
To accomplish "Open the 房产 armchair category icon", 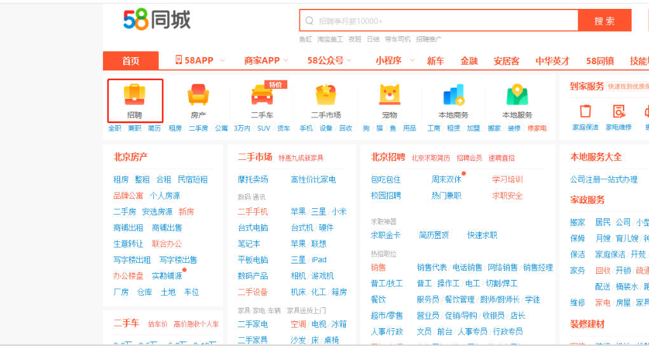I will [198, 95].
